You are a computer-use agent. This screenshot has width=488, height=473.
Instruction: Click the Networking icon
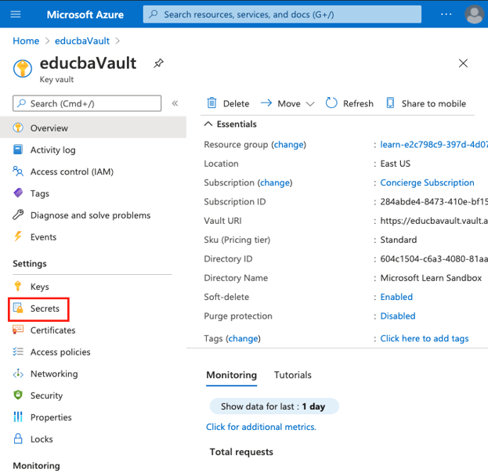18,374
